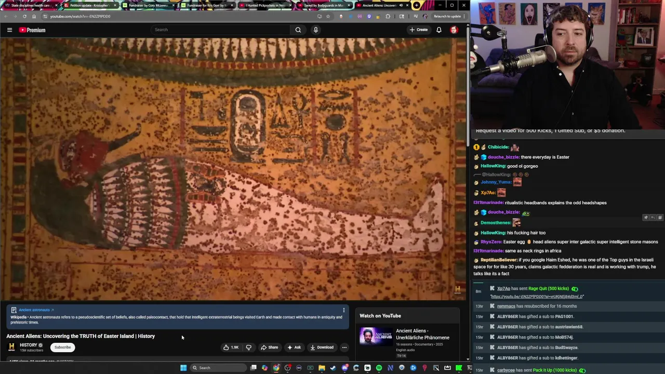
Task: Open Copilot from the taskbar
Action: click(264, 368)
